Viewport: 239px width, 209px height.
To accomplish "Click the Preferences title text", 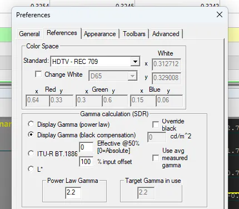I will point(33,15).
